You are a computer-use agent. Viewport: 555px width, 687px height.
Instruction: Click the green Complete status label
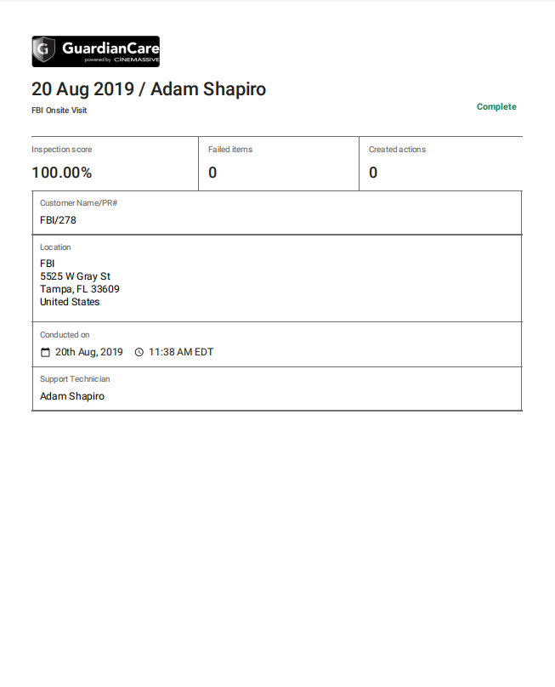[496, 107]
